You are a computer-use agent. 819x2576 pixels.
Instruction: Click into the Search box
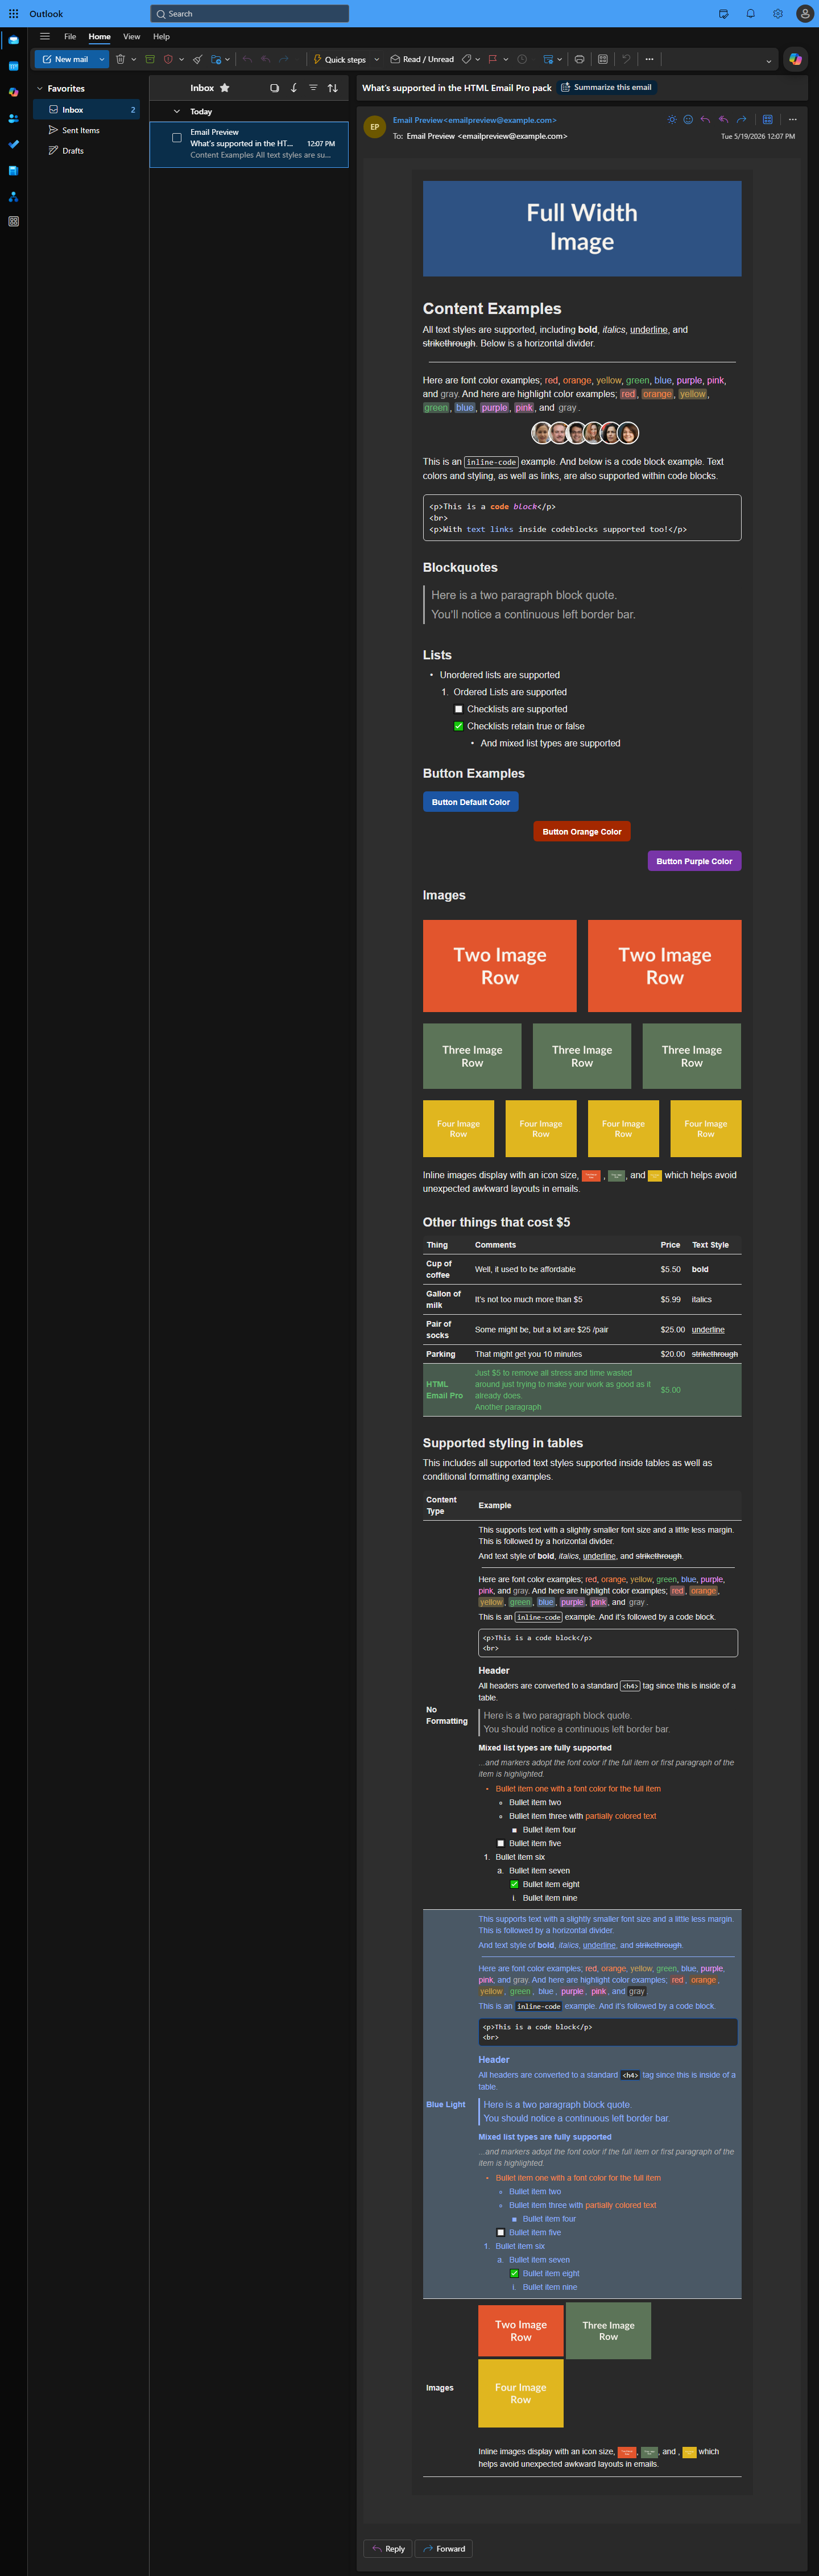pyautogui.click(x=250, y=14)
